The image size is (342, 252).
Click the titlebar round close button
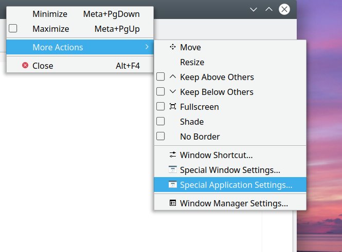click(284, 9)
